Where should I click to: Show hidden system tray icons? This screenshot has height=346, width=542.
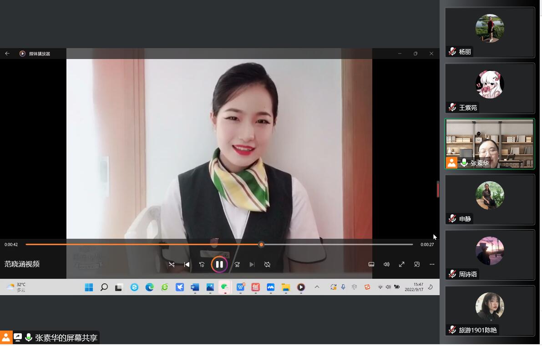pos(317,287)
